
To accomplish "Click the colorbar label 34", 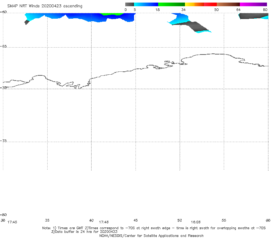I will (x=183, y=10).
